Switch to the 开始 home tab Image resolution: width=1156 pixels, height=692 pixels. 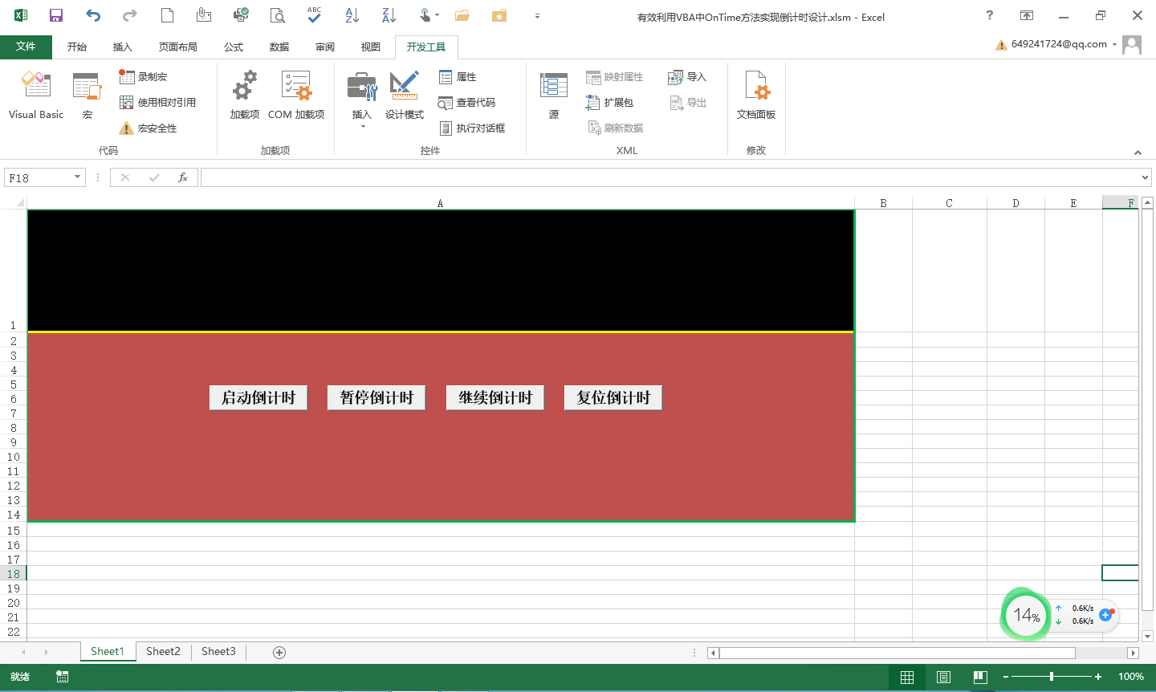[x=77, y=47]
